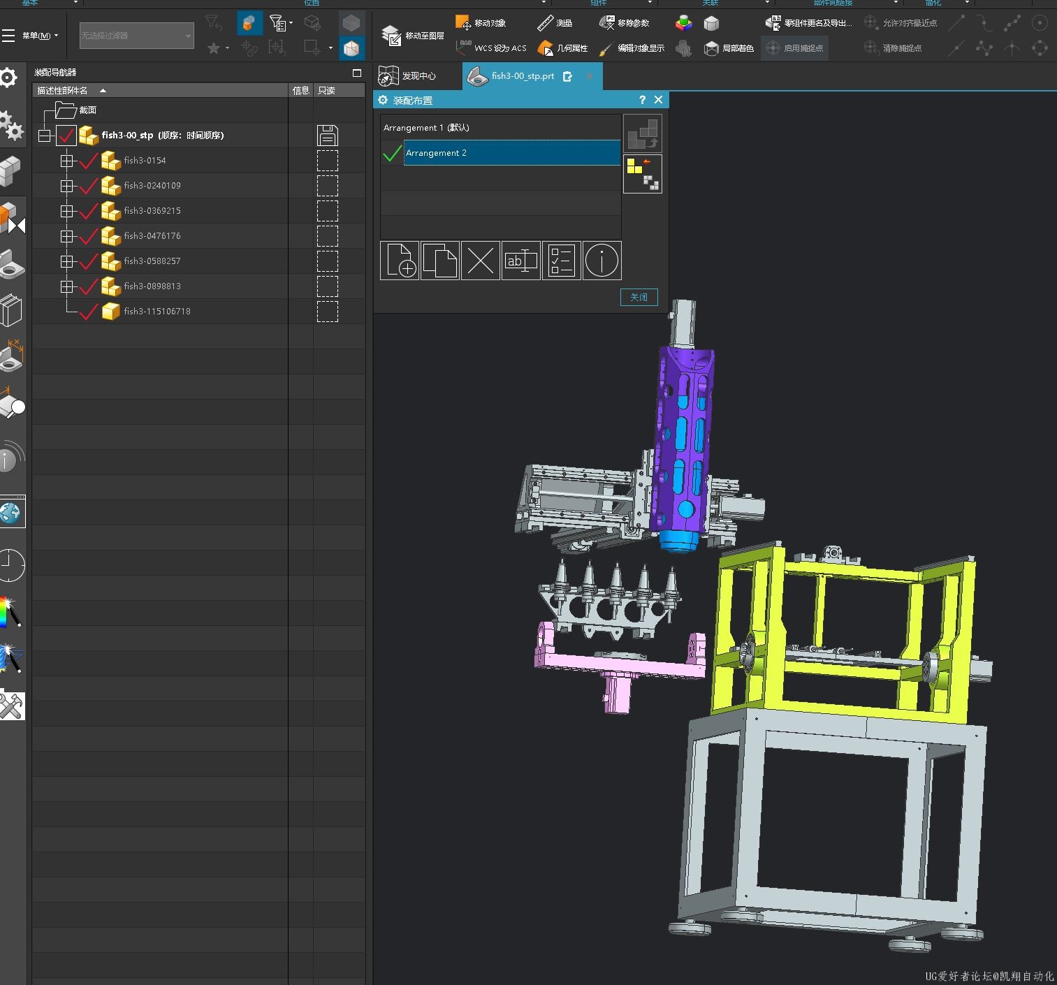The height and width of the screenshot is (985, 1057).
Task: Toggle visibility checkmark of fish3-0369215
Action: click(89, 211)
